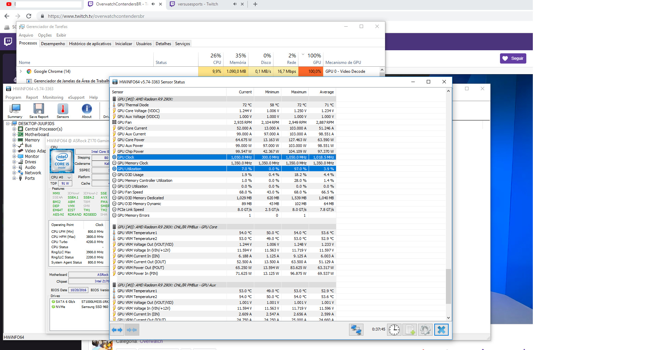Click the Twitch logo on the page

click(x=8, y=42)
